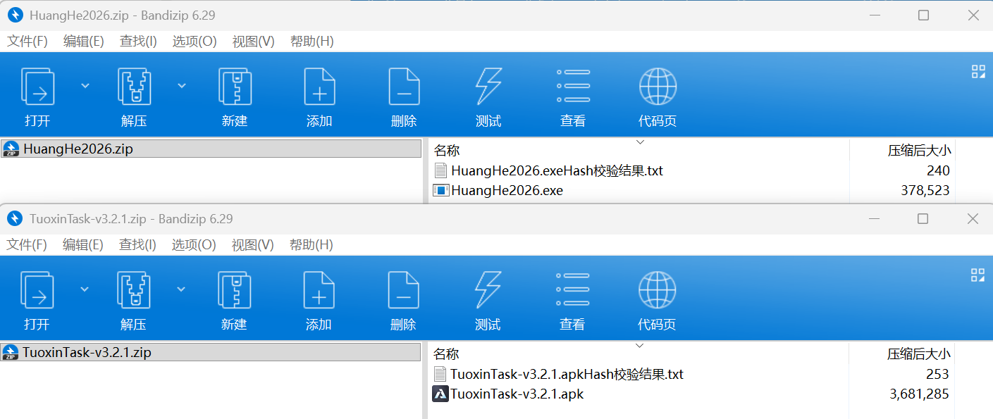Column chooser chevron in HuangHe2026 file list header

click(640, 142)
